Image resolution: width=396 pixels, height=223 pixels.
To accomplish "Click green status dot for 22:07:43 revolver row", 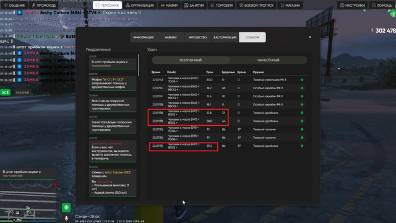I will [302, 80].
